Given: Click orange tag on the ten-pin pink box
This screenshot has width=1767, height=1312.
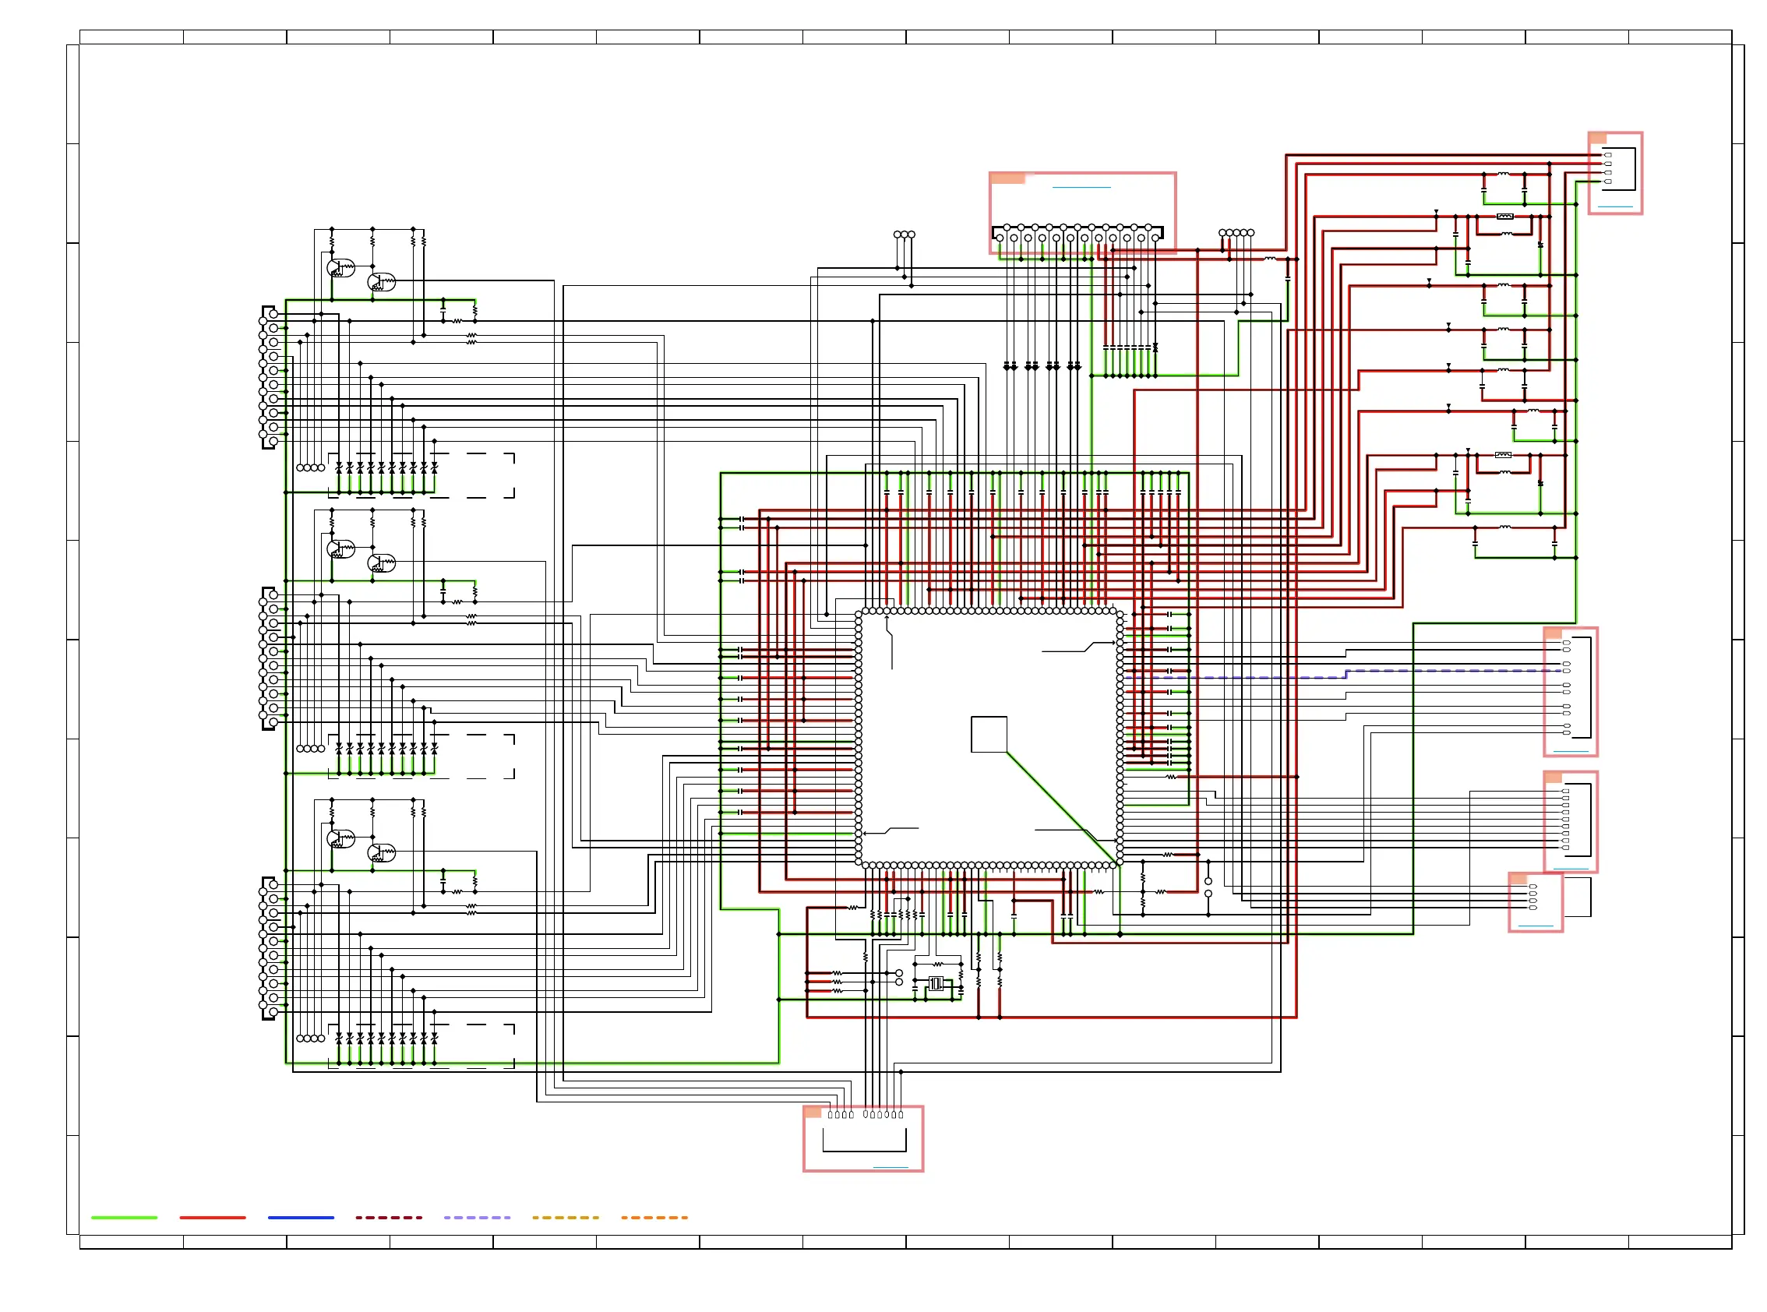Looking at the screenshot, I should point(1554,633).
